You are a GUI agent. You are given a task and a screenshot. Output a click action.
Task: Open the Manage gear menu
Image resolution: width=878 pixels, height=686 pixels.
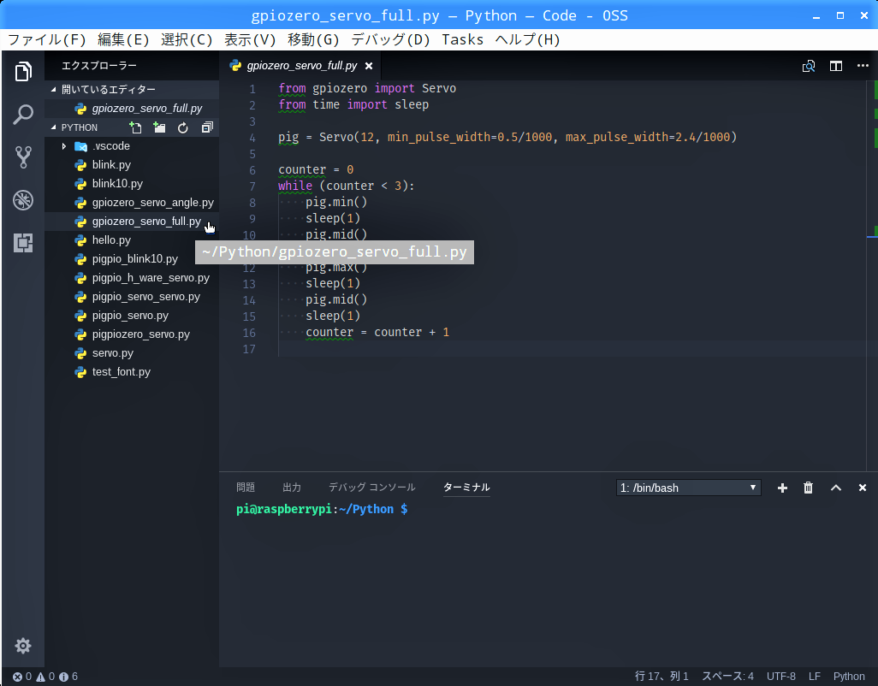pos(23,646)
